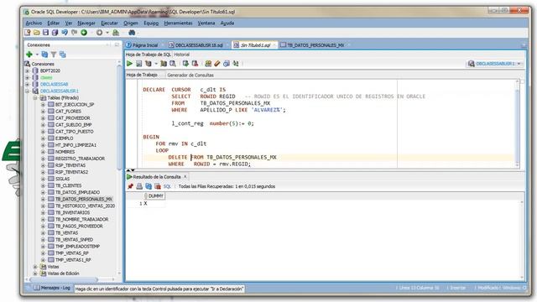Click the New file icon in main toolbar
537x302 pixels.
[28, 33]
